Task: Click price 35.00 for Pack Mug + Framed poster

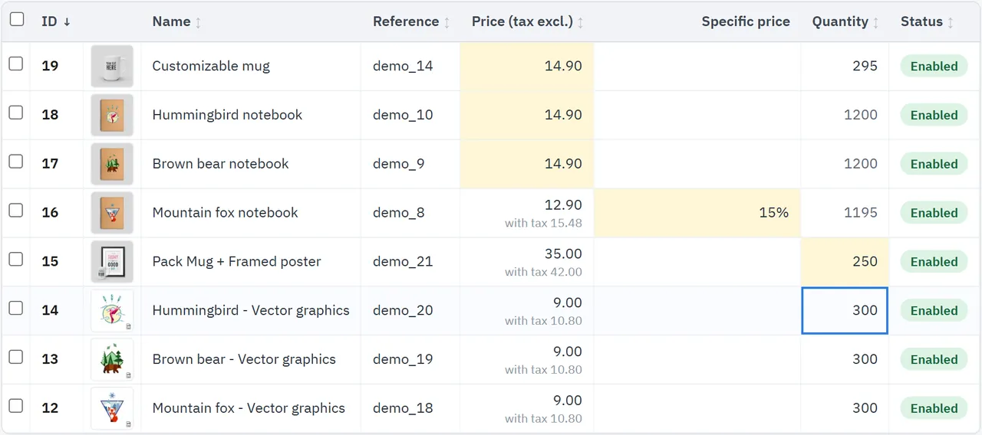Action: coord(563,253)
